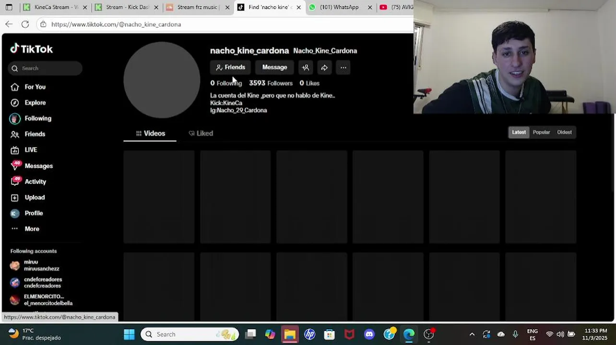
Task: Click the 0 Following count
Action: tap(226, 83)
